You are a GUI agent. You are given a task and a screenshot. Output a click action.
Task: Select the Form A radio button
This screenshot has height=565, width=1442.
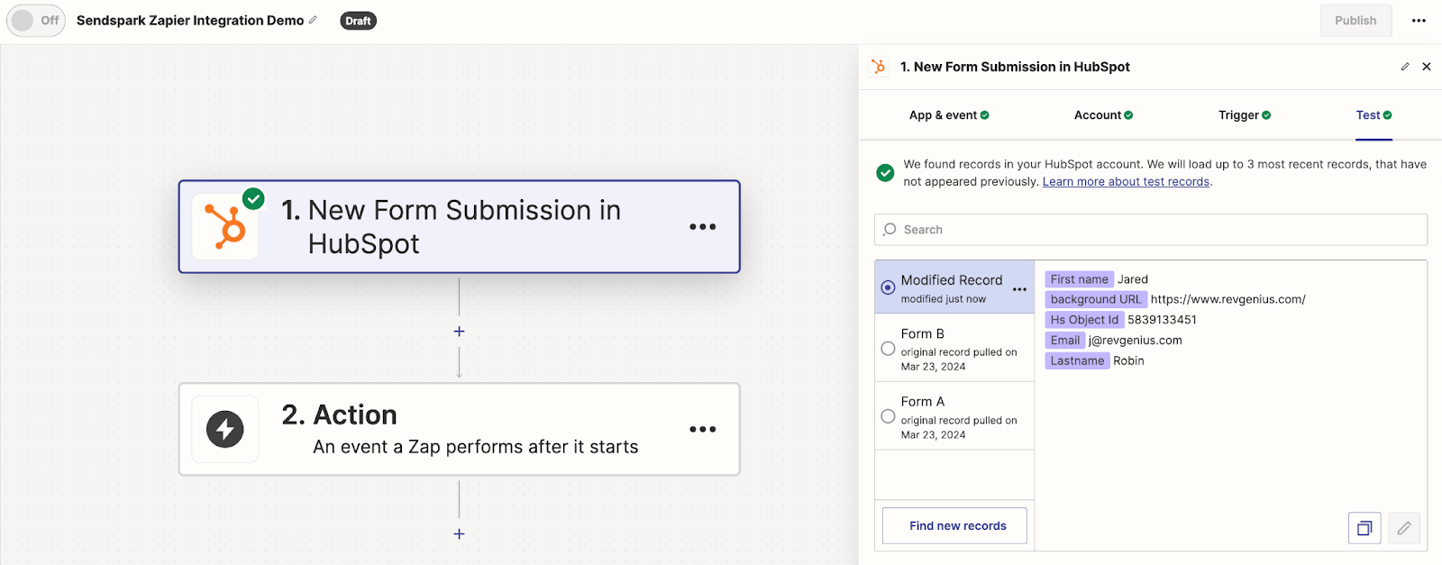click(888, 416)
